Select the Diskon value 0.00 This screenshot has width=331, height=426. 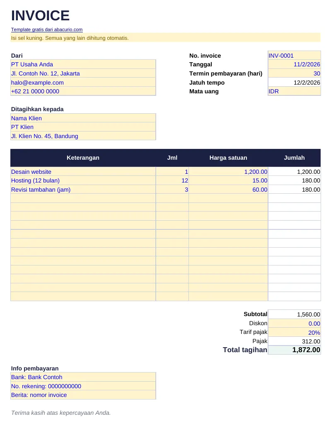point(295,323)
